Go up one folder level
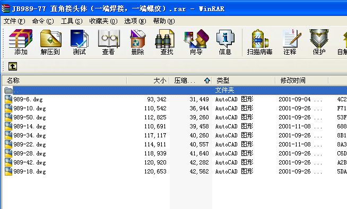Screen dimensions: 347x209 click(x=13, y=66)
